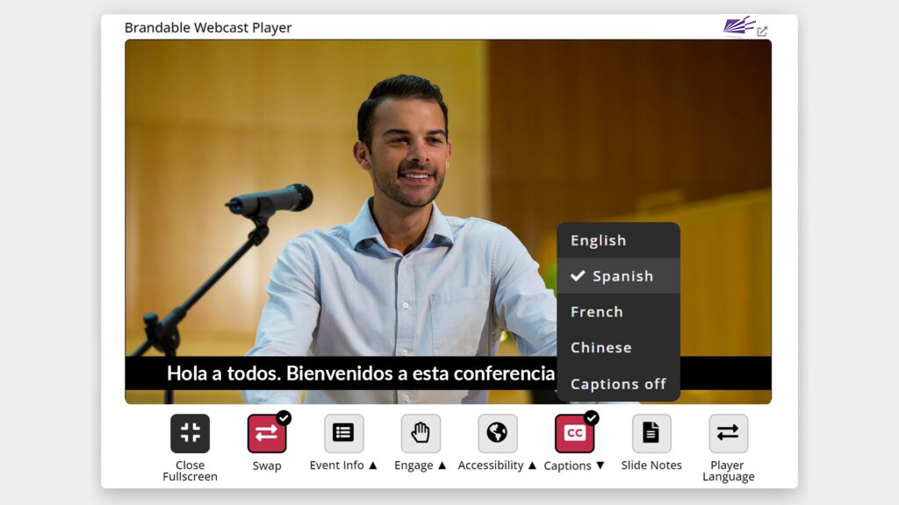899x505 pixels.
Task: Click the Engage raised-hand icon
Action: tap(421, 433)
